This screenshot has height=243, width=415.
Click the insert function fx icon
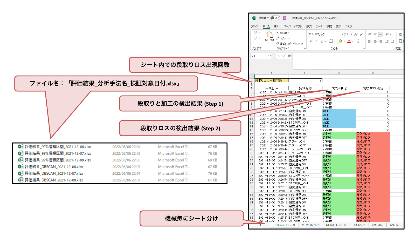(289, 56)
